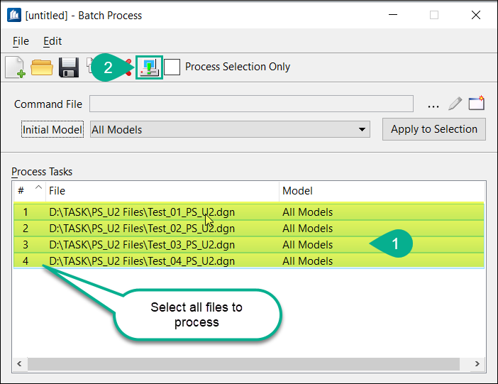Click the All Models dropdown arrow
The width and height of the screenshot is (498, 384).
[x=362, y=129]
